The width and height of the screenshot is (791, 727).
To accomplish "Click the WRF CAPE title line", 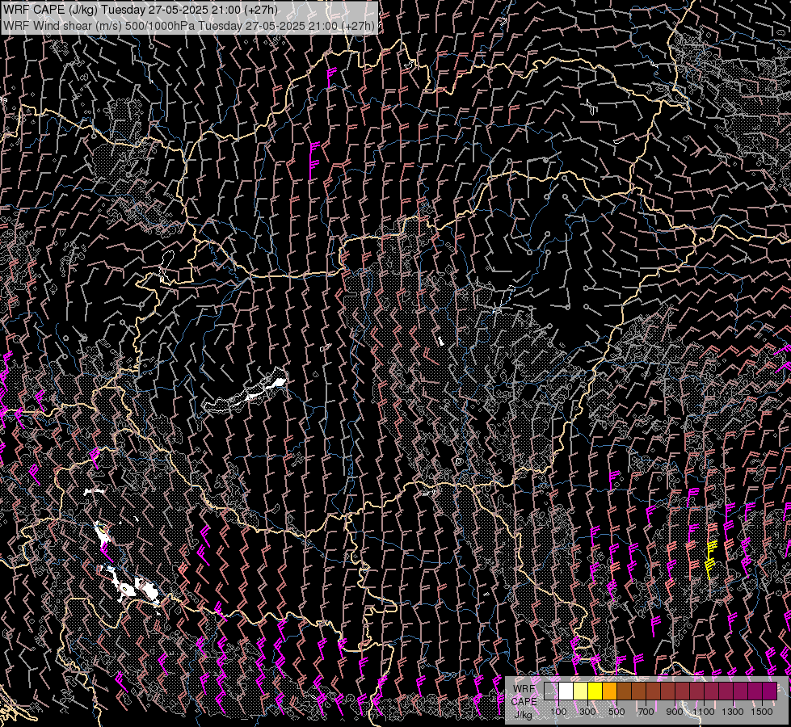I will pyautogui.click(x=141, y=10).
